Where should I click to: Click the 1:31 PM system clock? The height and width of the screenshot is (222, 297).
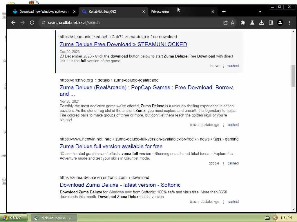(286, 218)
